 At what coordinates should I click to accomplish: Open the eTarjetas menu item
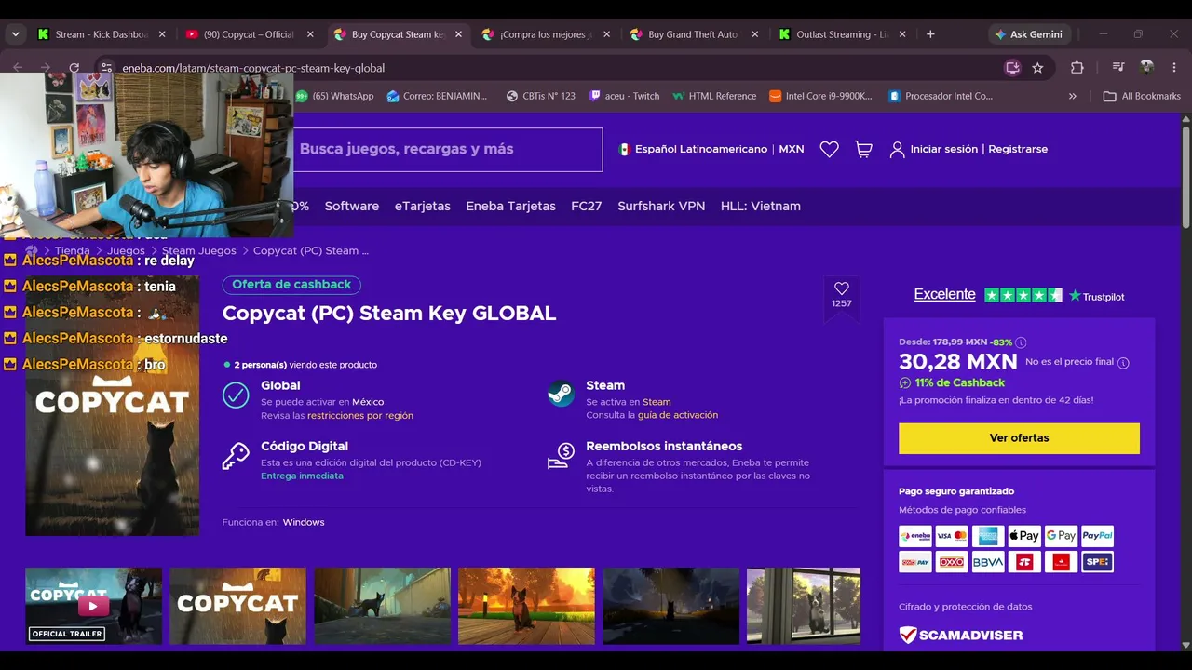pyautogui.click(x=423, y=206)
